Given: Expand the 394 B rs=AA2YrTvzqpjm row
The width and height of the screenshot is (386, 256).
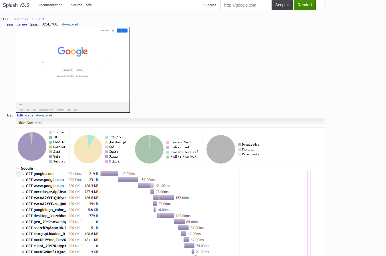Looking at the screenshot, I should pyautogui.click(x=23, y=204).
